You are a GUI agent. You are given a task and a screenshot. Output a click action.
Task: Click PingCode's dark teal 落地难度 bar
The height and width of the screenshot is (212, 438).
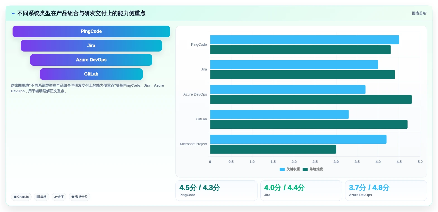pos(300,50)
